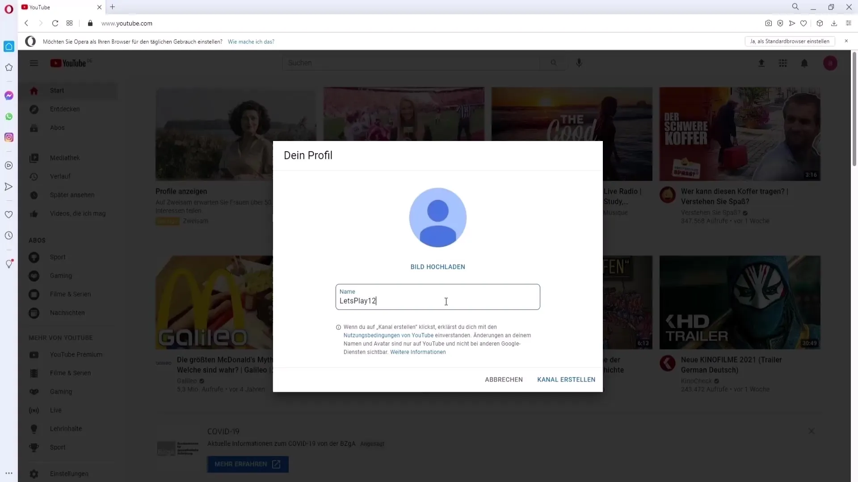Open the player icon in Opera sidebar

(9, 166)
